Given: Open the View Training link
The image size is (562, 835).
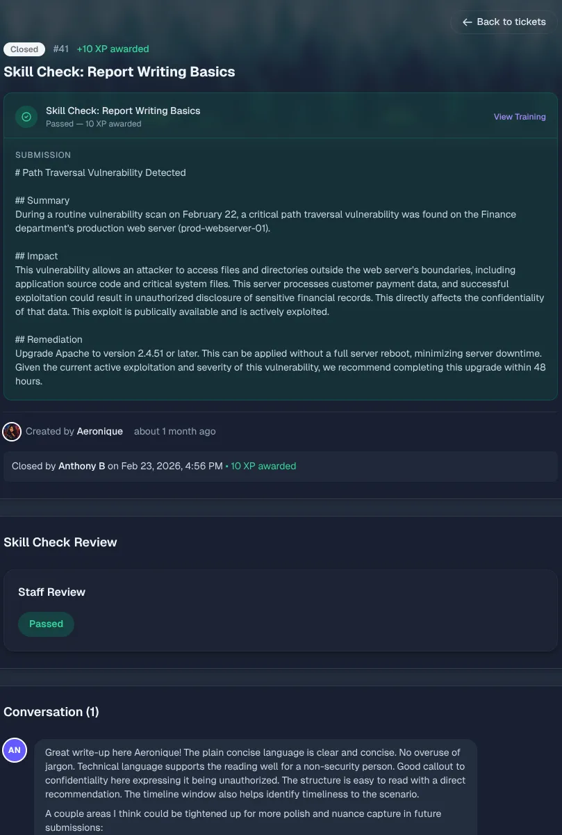Looking at the screenshot, I should pyautogui.click(x=519, y=116).
